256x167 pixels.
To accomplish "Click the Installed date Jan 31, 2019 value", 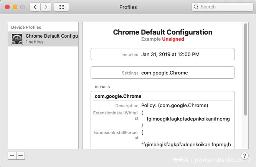I will [x=170, y=54].
